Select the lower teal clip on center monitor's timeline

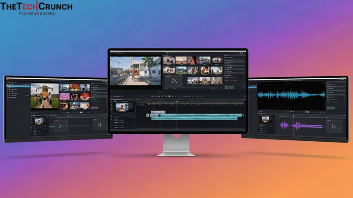tap(195, 118)
